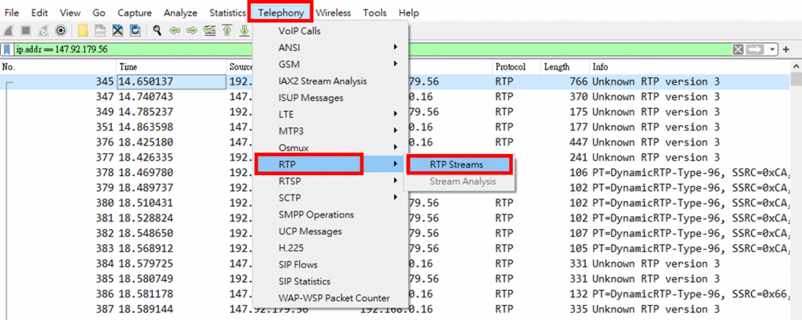This screenshot has height=320, width=802.
Task: Go forward in packet history arrow
Action: [x=192, y=31]
